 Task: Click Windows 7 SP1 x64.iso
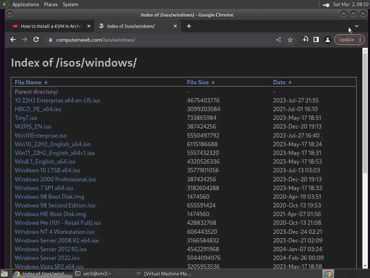click(44, 188)
